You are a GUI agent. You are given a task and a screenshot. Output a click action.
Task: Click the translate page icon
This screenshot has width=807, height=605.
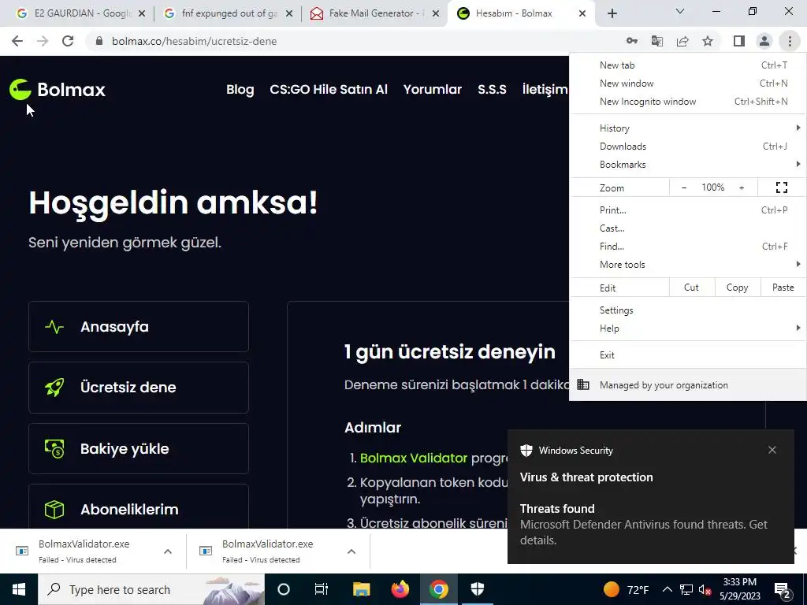[x=656, y=41]
